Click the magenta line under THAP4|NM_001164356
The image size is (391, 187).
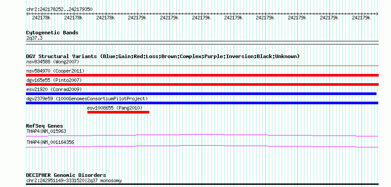point(202,147)
